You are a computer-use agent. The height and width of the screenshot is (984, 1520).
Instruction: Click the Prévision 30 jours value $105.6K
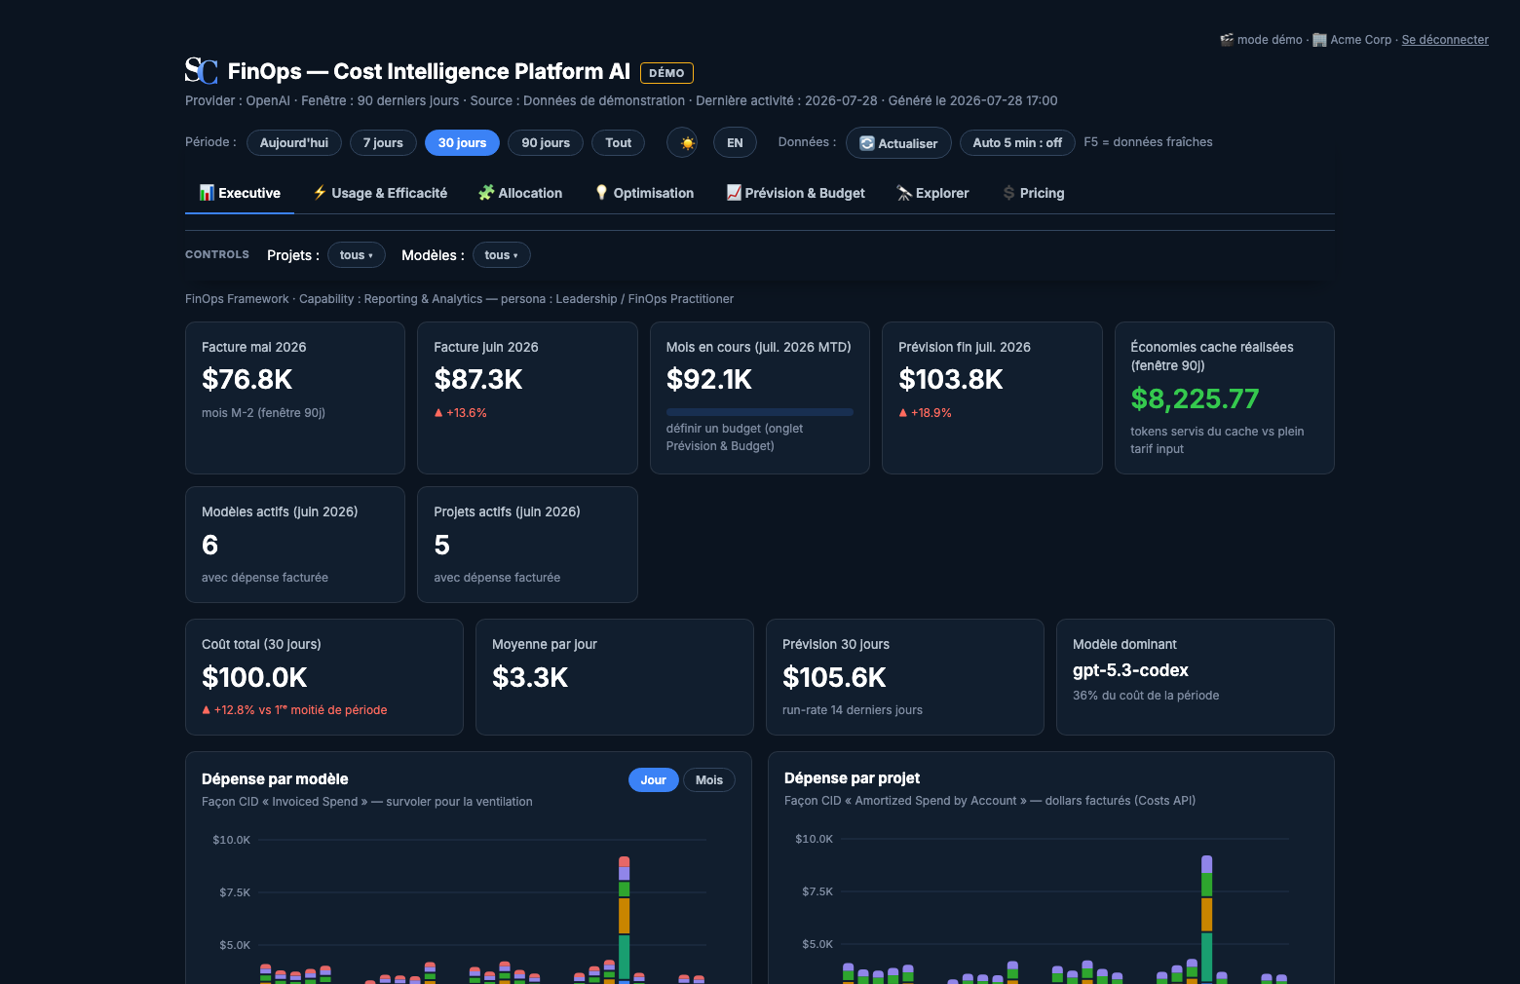coord(835,677)
